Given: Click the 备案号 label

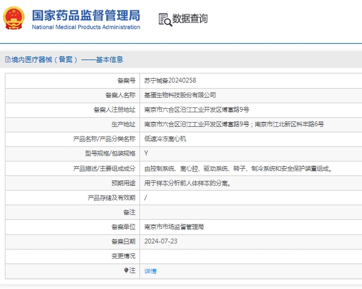Looking at the screenshot, I should pyautogui.click(x=126, y=81).
